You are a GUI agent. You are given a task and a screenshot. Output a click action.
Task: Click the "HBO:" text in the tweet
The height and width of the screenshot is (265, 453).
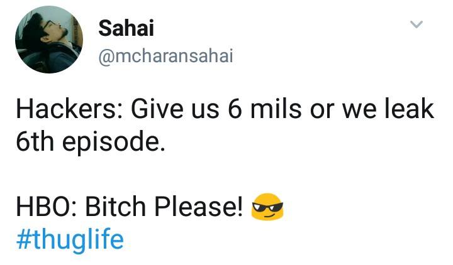click(x=46, y=207)
